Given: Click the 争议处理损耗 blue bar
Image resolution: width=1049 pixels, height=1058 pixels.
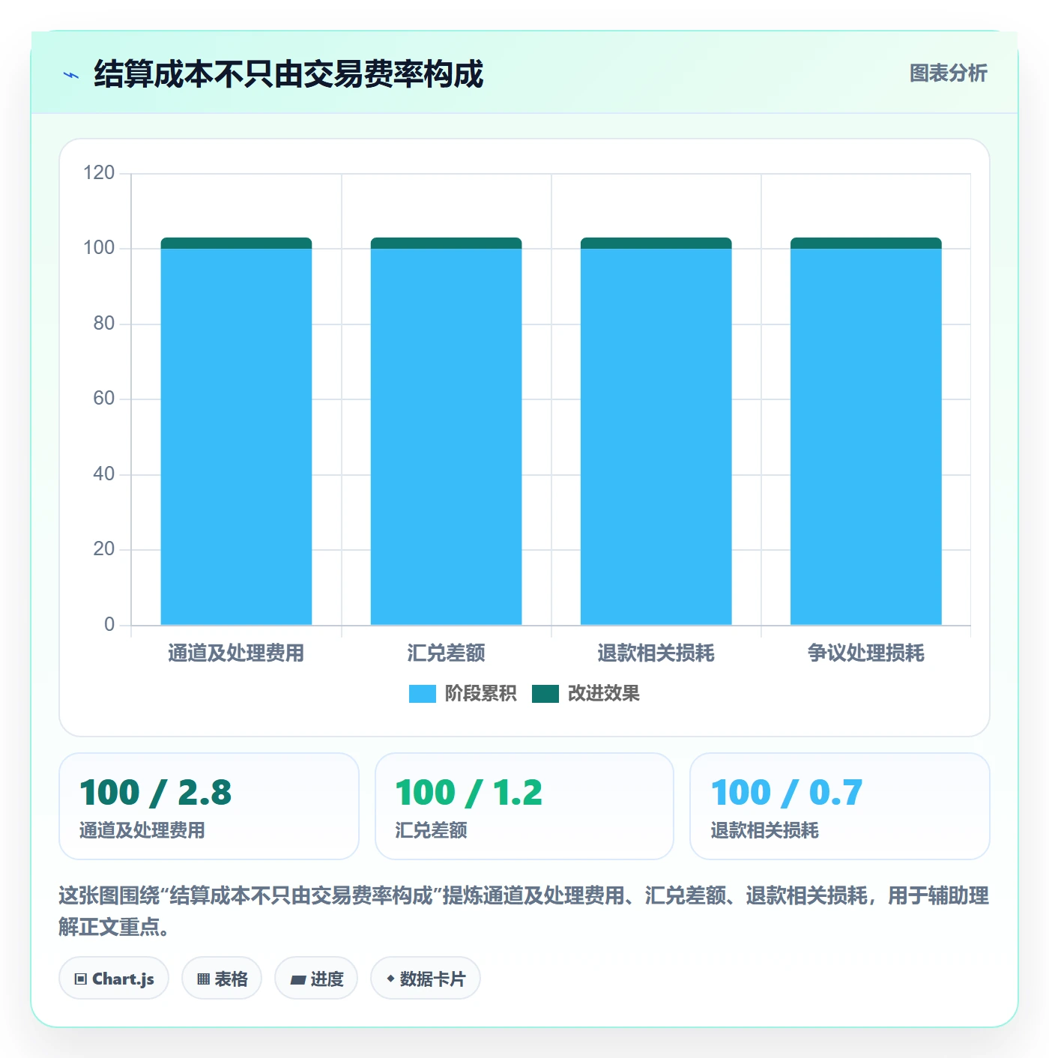Looking at the screenshot, I should coord(865,436).
